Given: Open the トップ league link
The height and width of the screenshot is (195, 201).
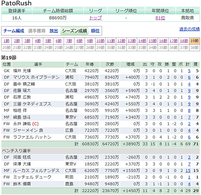Looking at the screenshot, I should tap(95, 18).
